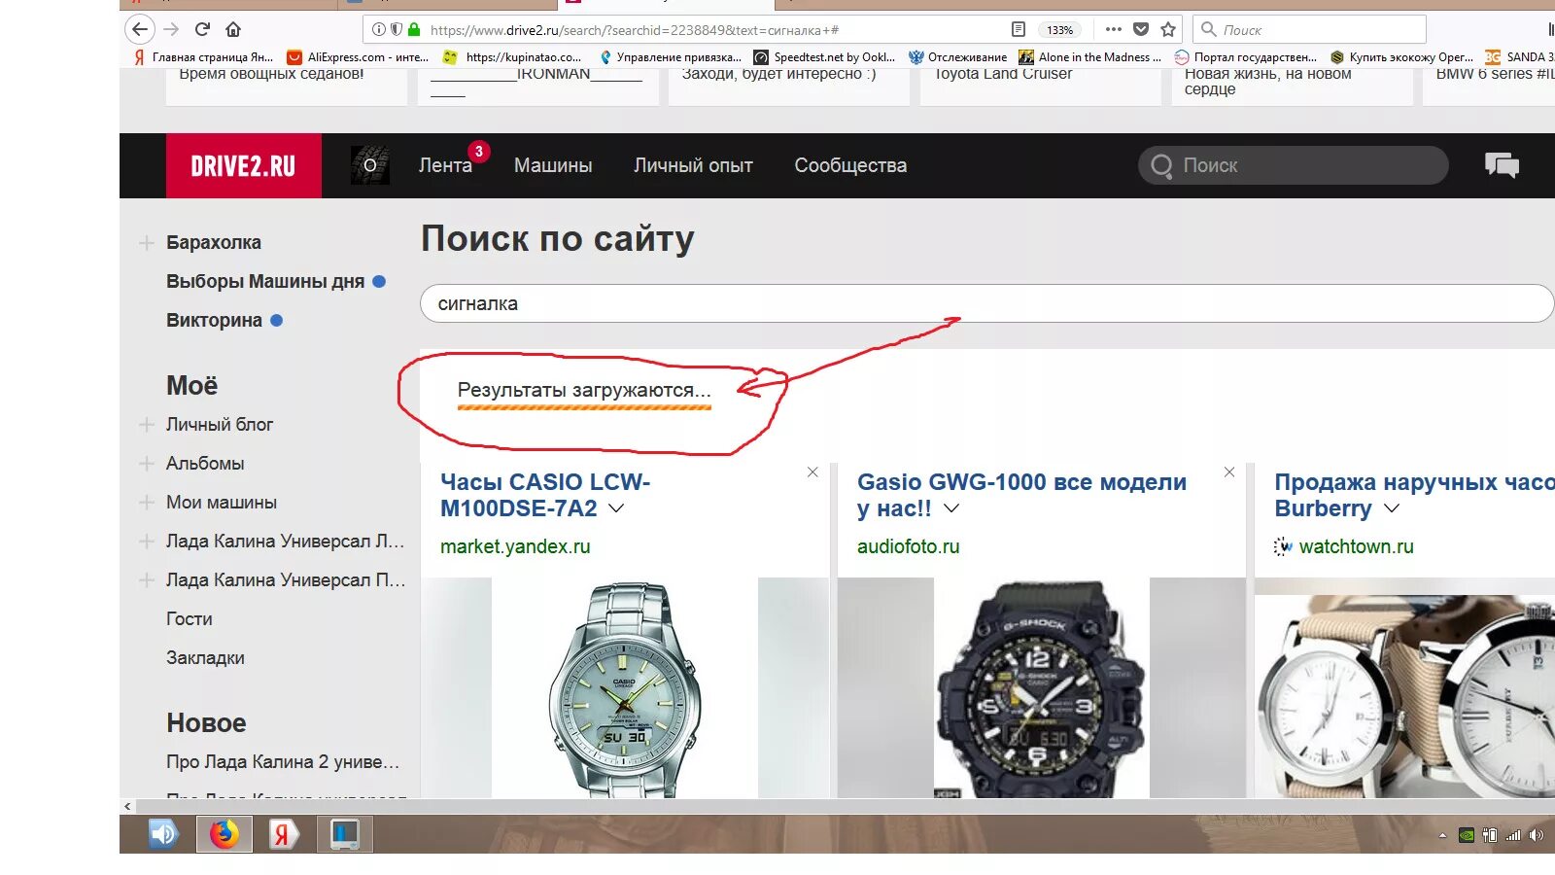
Task: Open dropdown arrow on Часы CASIO LCW ad
Action: [x=616, y=508]
